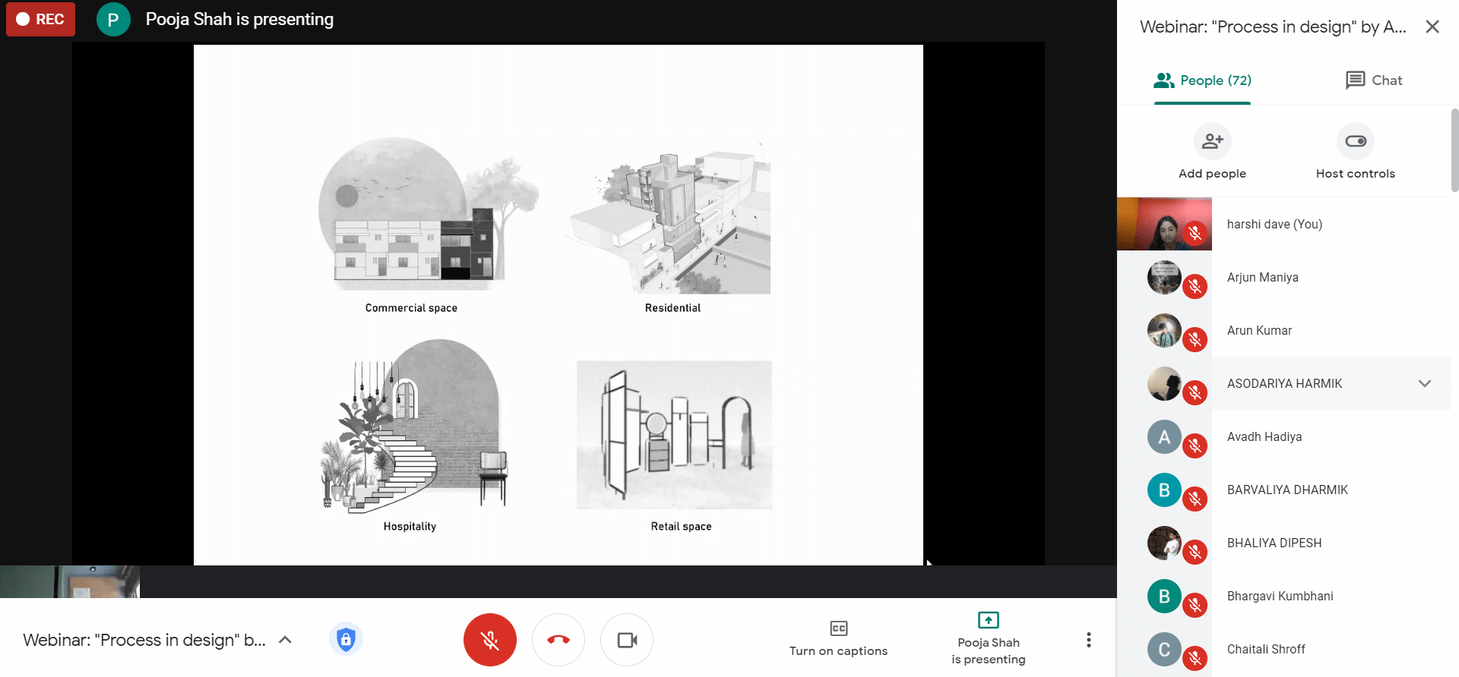This screenshot has width=1459, height=677.
Task: Click the red REC recording indicator
Action: [x=41, y=19]
